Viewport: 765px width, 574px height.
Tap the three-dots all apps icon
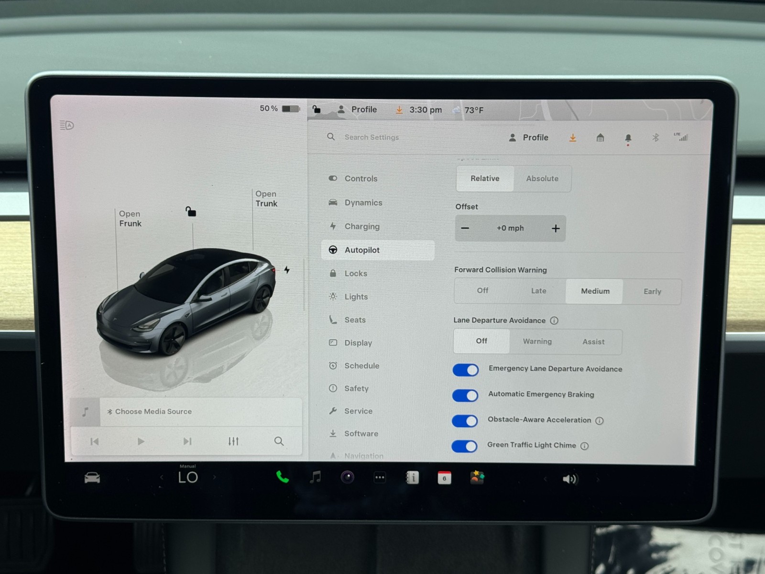pos(380,477)
